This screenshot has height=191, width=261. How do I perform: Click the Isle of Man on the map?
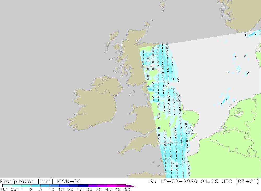point(132,93)
